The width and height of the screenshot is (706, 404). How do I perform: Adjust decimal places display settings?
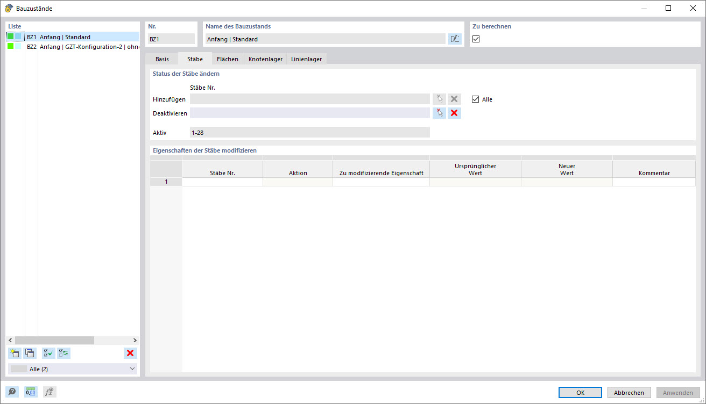(x=31, y=392)
